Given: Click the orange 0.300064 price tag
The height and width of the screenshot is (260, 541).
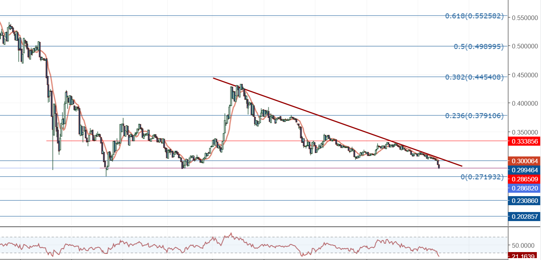Looking at the screenshot, I should 524,161.
